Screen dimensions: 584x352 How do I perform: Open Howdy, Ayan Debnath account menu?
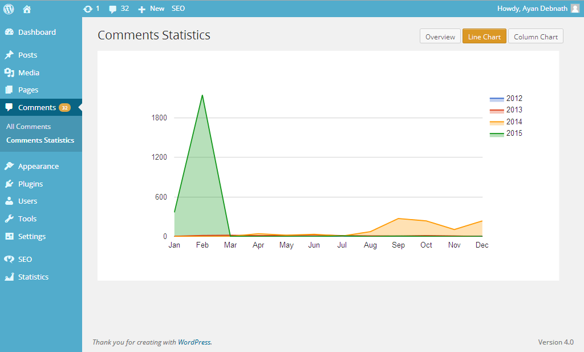tap(532, 9)
